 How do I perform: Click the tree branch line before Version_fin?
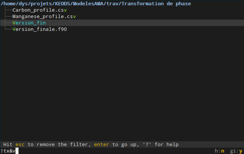[9, 23]
